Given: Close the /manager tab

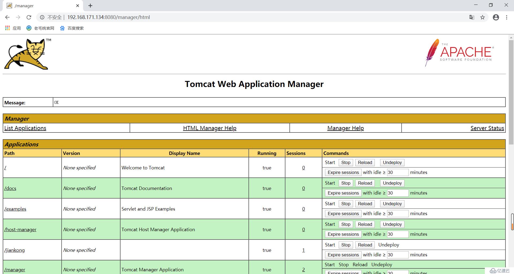Looking at the screenshot, I should tap(78, 6).
